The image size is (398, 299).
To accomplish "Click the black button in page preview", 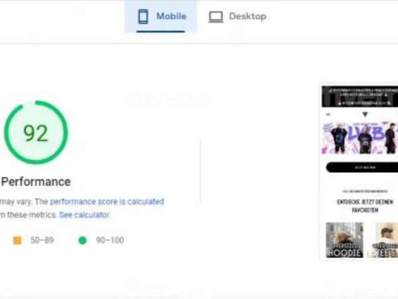I will point(362,167).
